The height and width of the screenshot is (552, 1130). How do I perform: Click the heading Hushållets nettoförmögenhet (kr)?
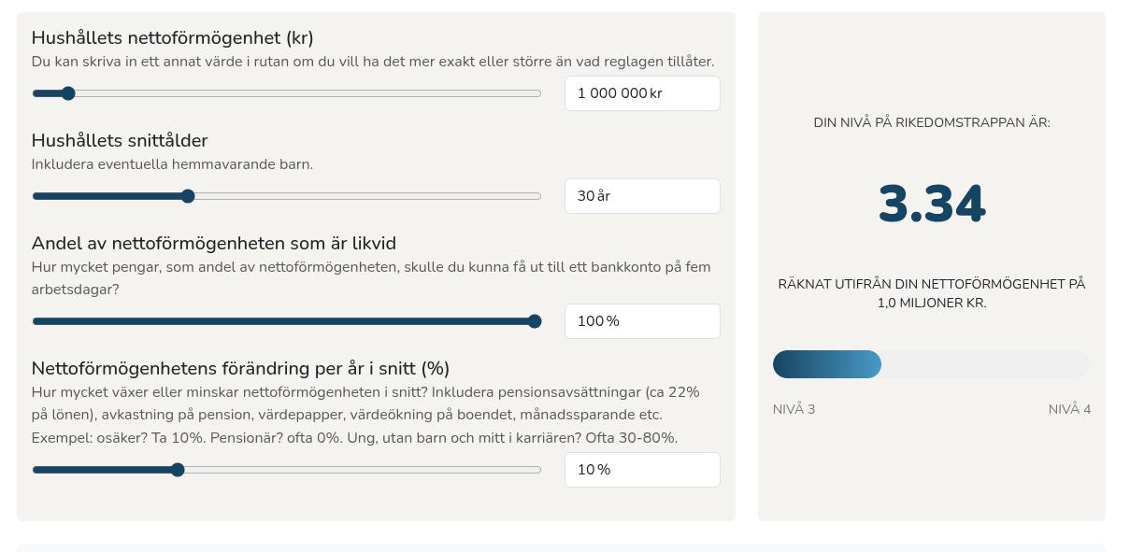pyautogui.click(x=172, y=38)
